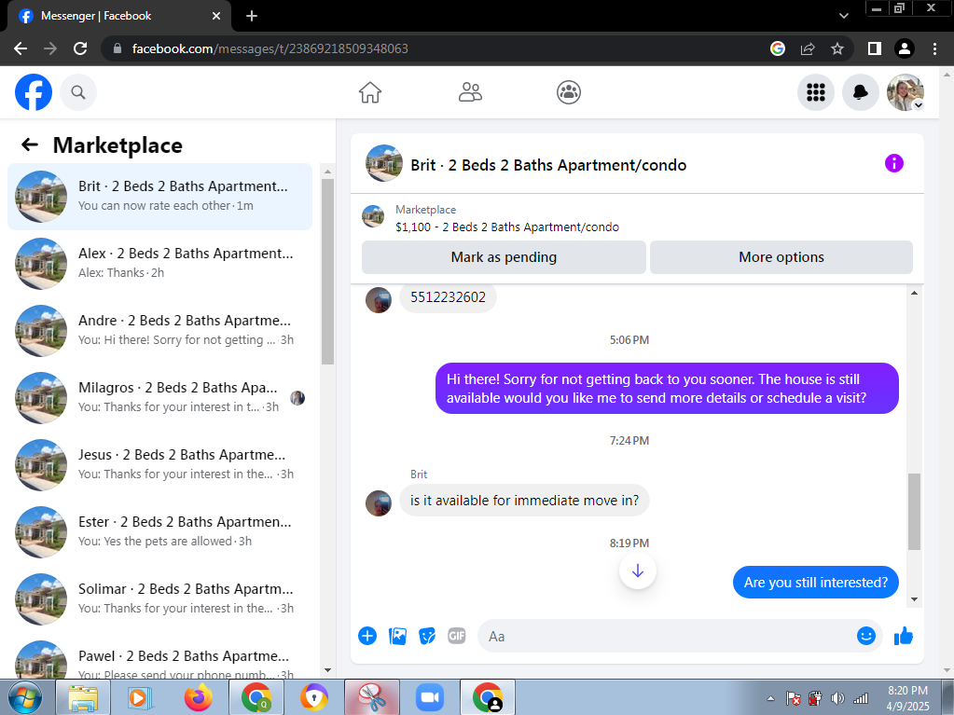Go back using the browser back arrow
This screenshot has width=954, height=715.
click(21, 48)
